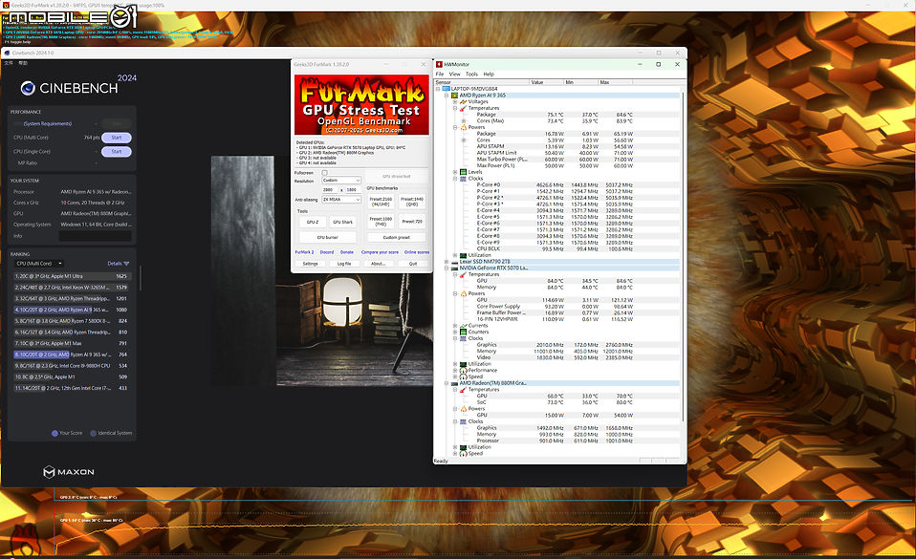This screenshot has height=559, width=916.
Task: Click the Clocks icon under AMD Radeon 880M
Action: click(463, 421)
